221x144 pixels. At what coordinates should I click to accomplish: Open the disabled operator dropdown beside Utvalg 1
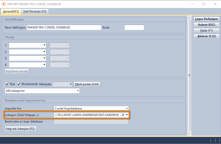60,45
